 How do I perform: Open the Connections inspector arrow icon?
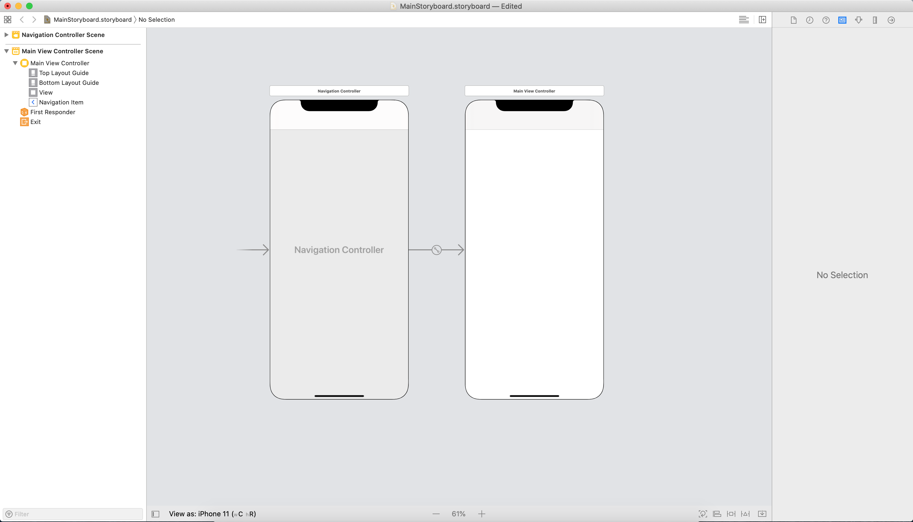click(891, 20)
